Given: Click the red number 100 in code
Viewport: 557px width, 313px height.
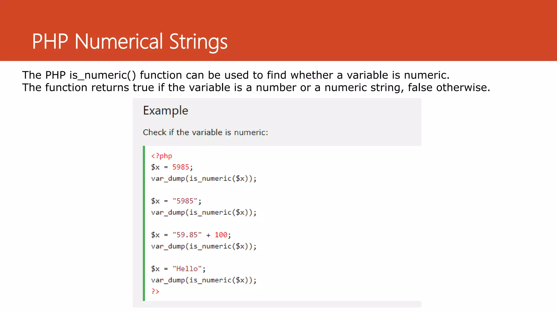Looking at the screenshot, I should pos(221,235).
